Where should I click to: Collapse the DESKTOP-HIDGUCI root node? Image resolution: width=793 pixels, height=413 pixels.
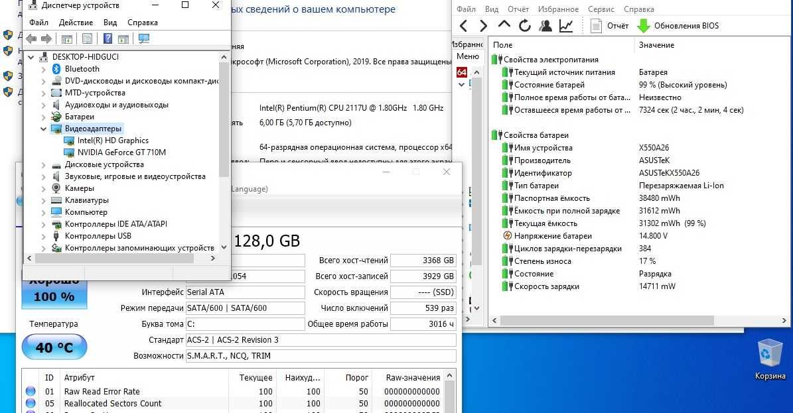pos(31,57)
